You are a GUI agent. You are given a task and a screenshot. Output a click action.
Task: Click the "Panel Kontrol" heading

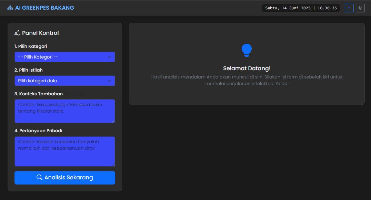(x=40, y=33)
